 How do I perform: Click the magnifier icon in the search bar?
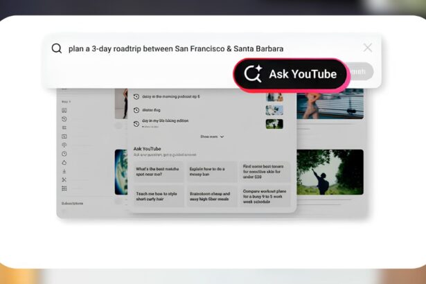57,48
